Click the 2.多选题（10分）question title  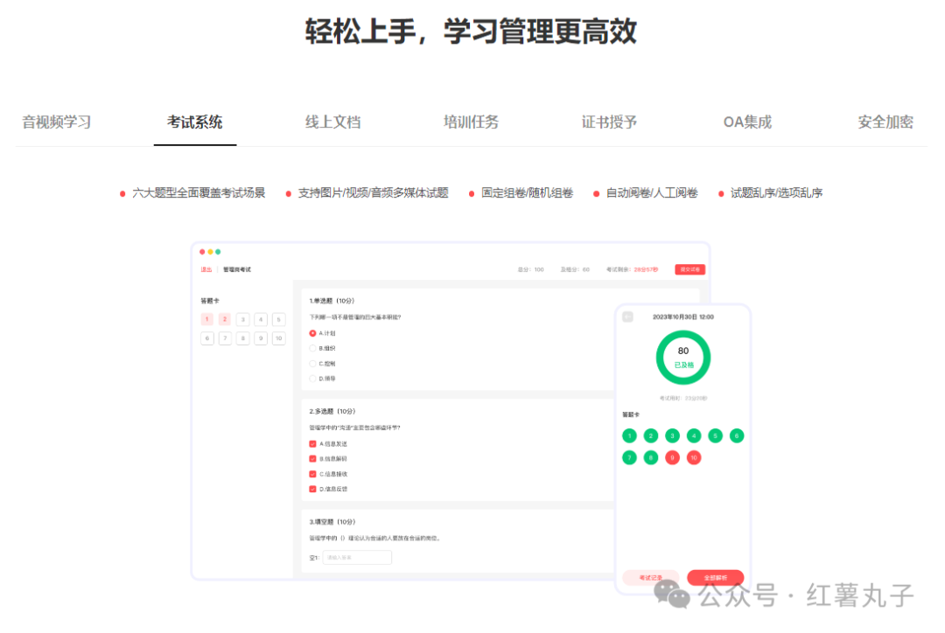click(x=332, y=411)
